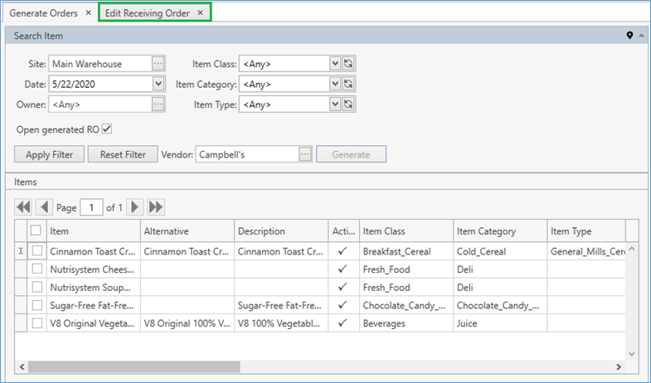
Task: Jump to last page of items
Action: pyautogui.click(x=155, y=207)
